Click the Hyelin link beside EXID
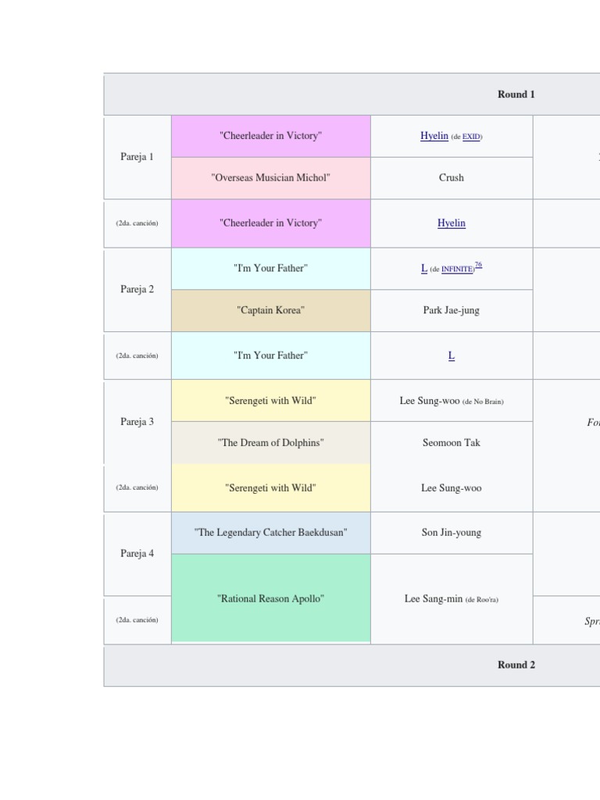The width and height of the screenshot is (600, 800). click(434, 136)
